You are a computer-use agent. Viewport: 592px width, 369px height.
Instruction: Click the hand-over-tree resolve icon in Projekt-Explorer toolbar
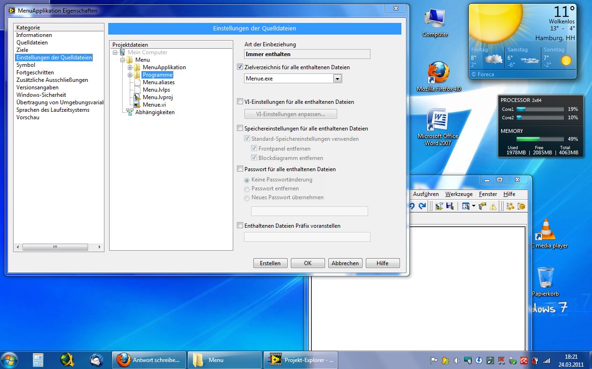click(x=482, y=206)
